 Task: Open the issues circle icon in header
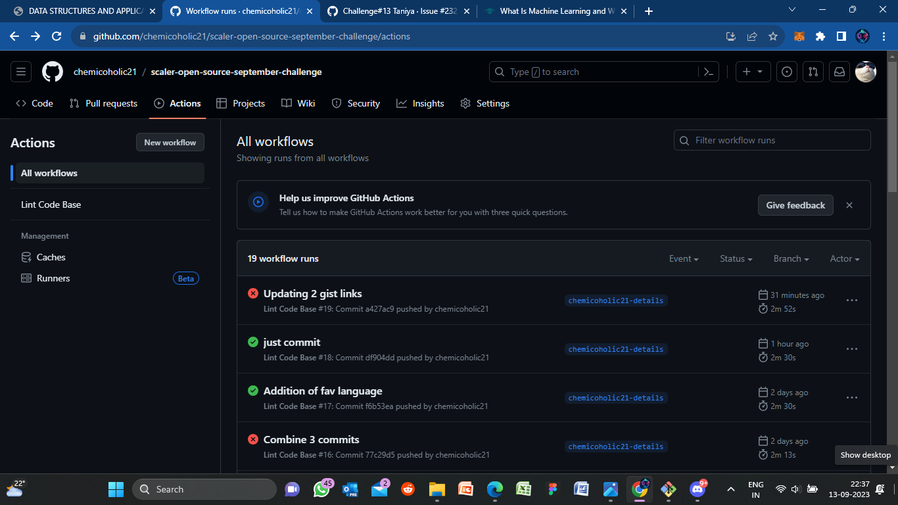point(787,72)
